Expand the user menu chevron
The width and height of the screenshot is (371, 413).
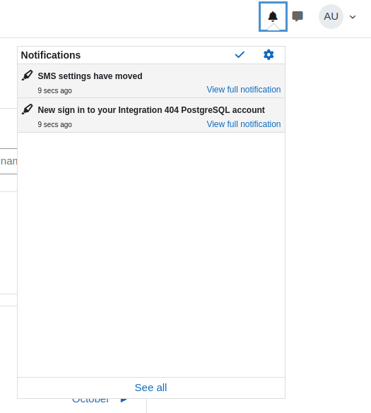coord(353,17)
